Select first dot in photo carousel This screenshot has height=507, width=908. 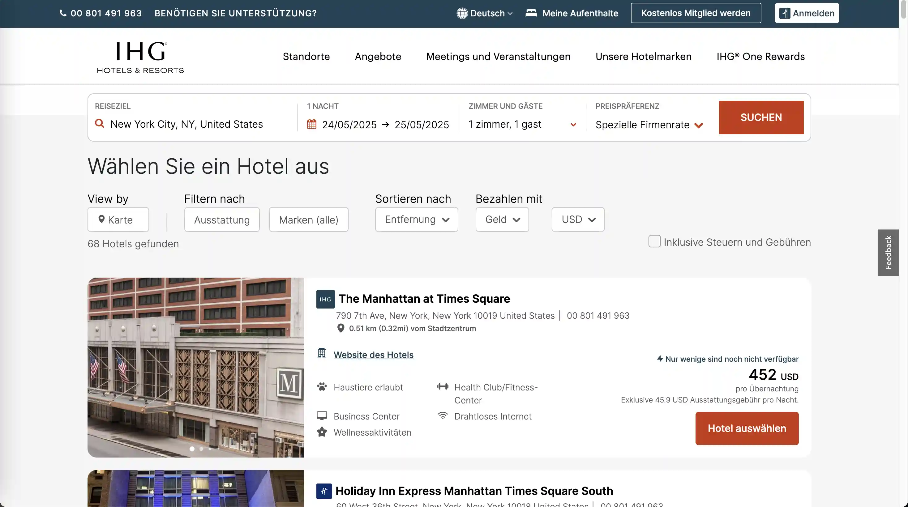pos(192,449)
